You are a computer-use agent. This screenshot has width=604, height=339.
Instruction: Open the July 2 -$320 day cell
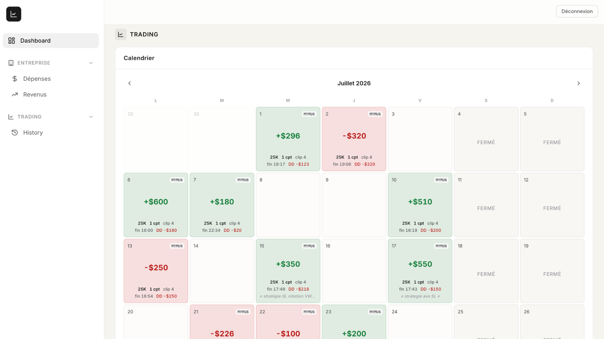354,139
